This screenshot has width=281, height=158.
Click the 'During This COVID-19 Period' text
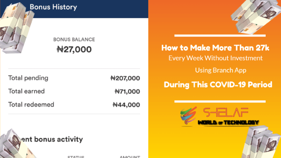218,85
